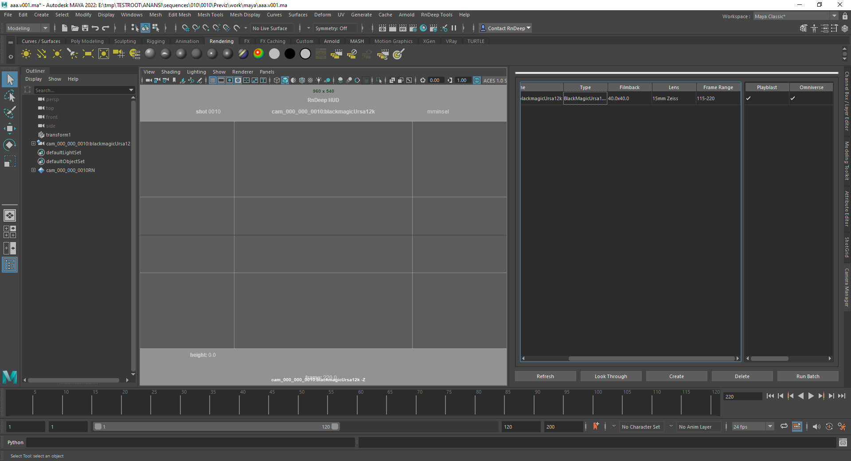Create a spot light from shelf
This screenshot has width=851, height=461.
[x=72, y=54]
